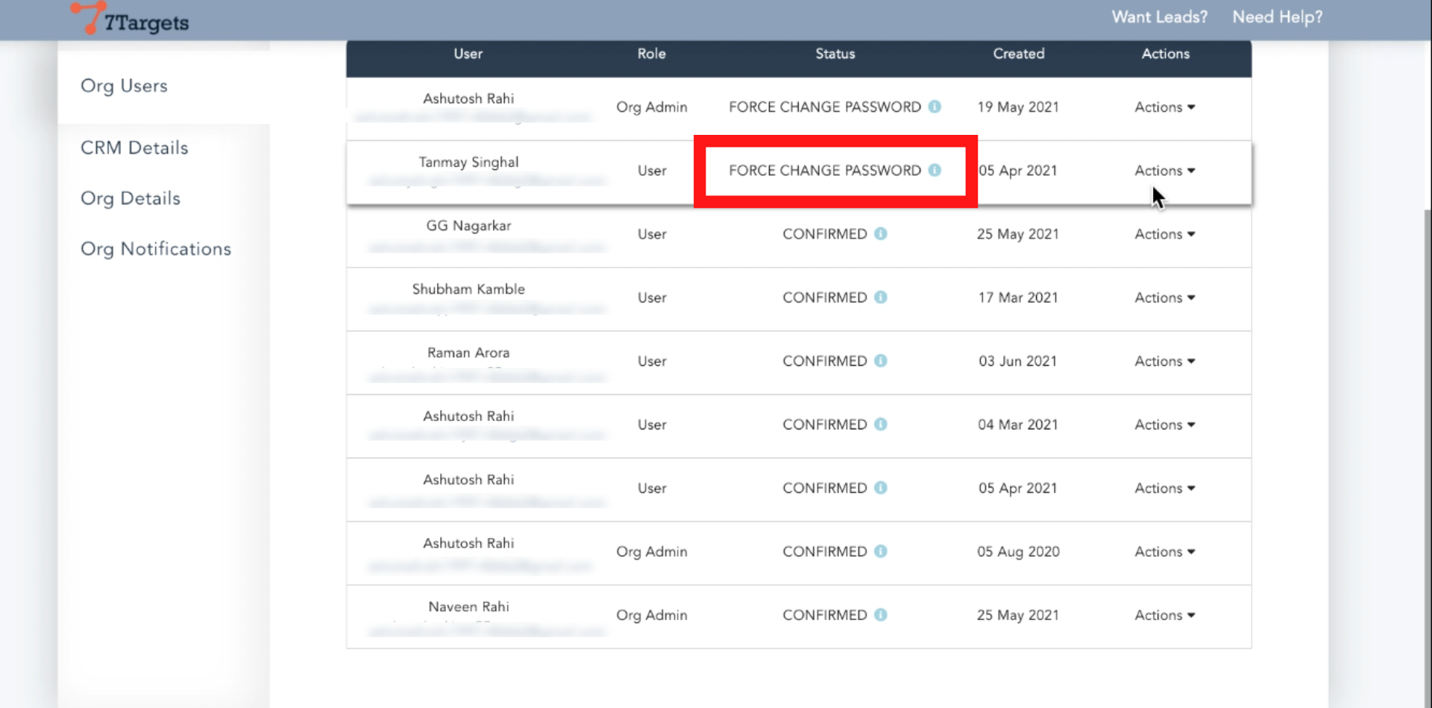This screenshot has height=708, width=1432.
Task: Click info icon in Raman Arora's status
Action: [x=881, y=361]
